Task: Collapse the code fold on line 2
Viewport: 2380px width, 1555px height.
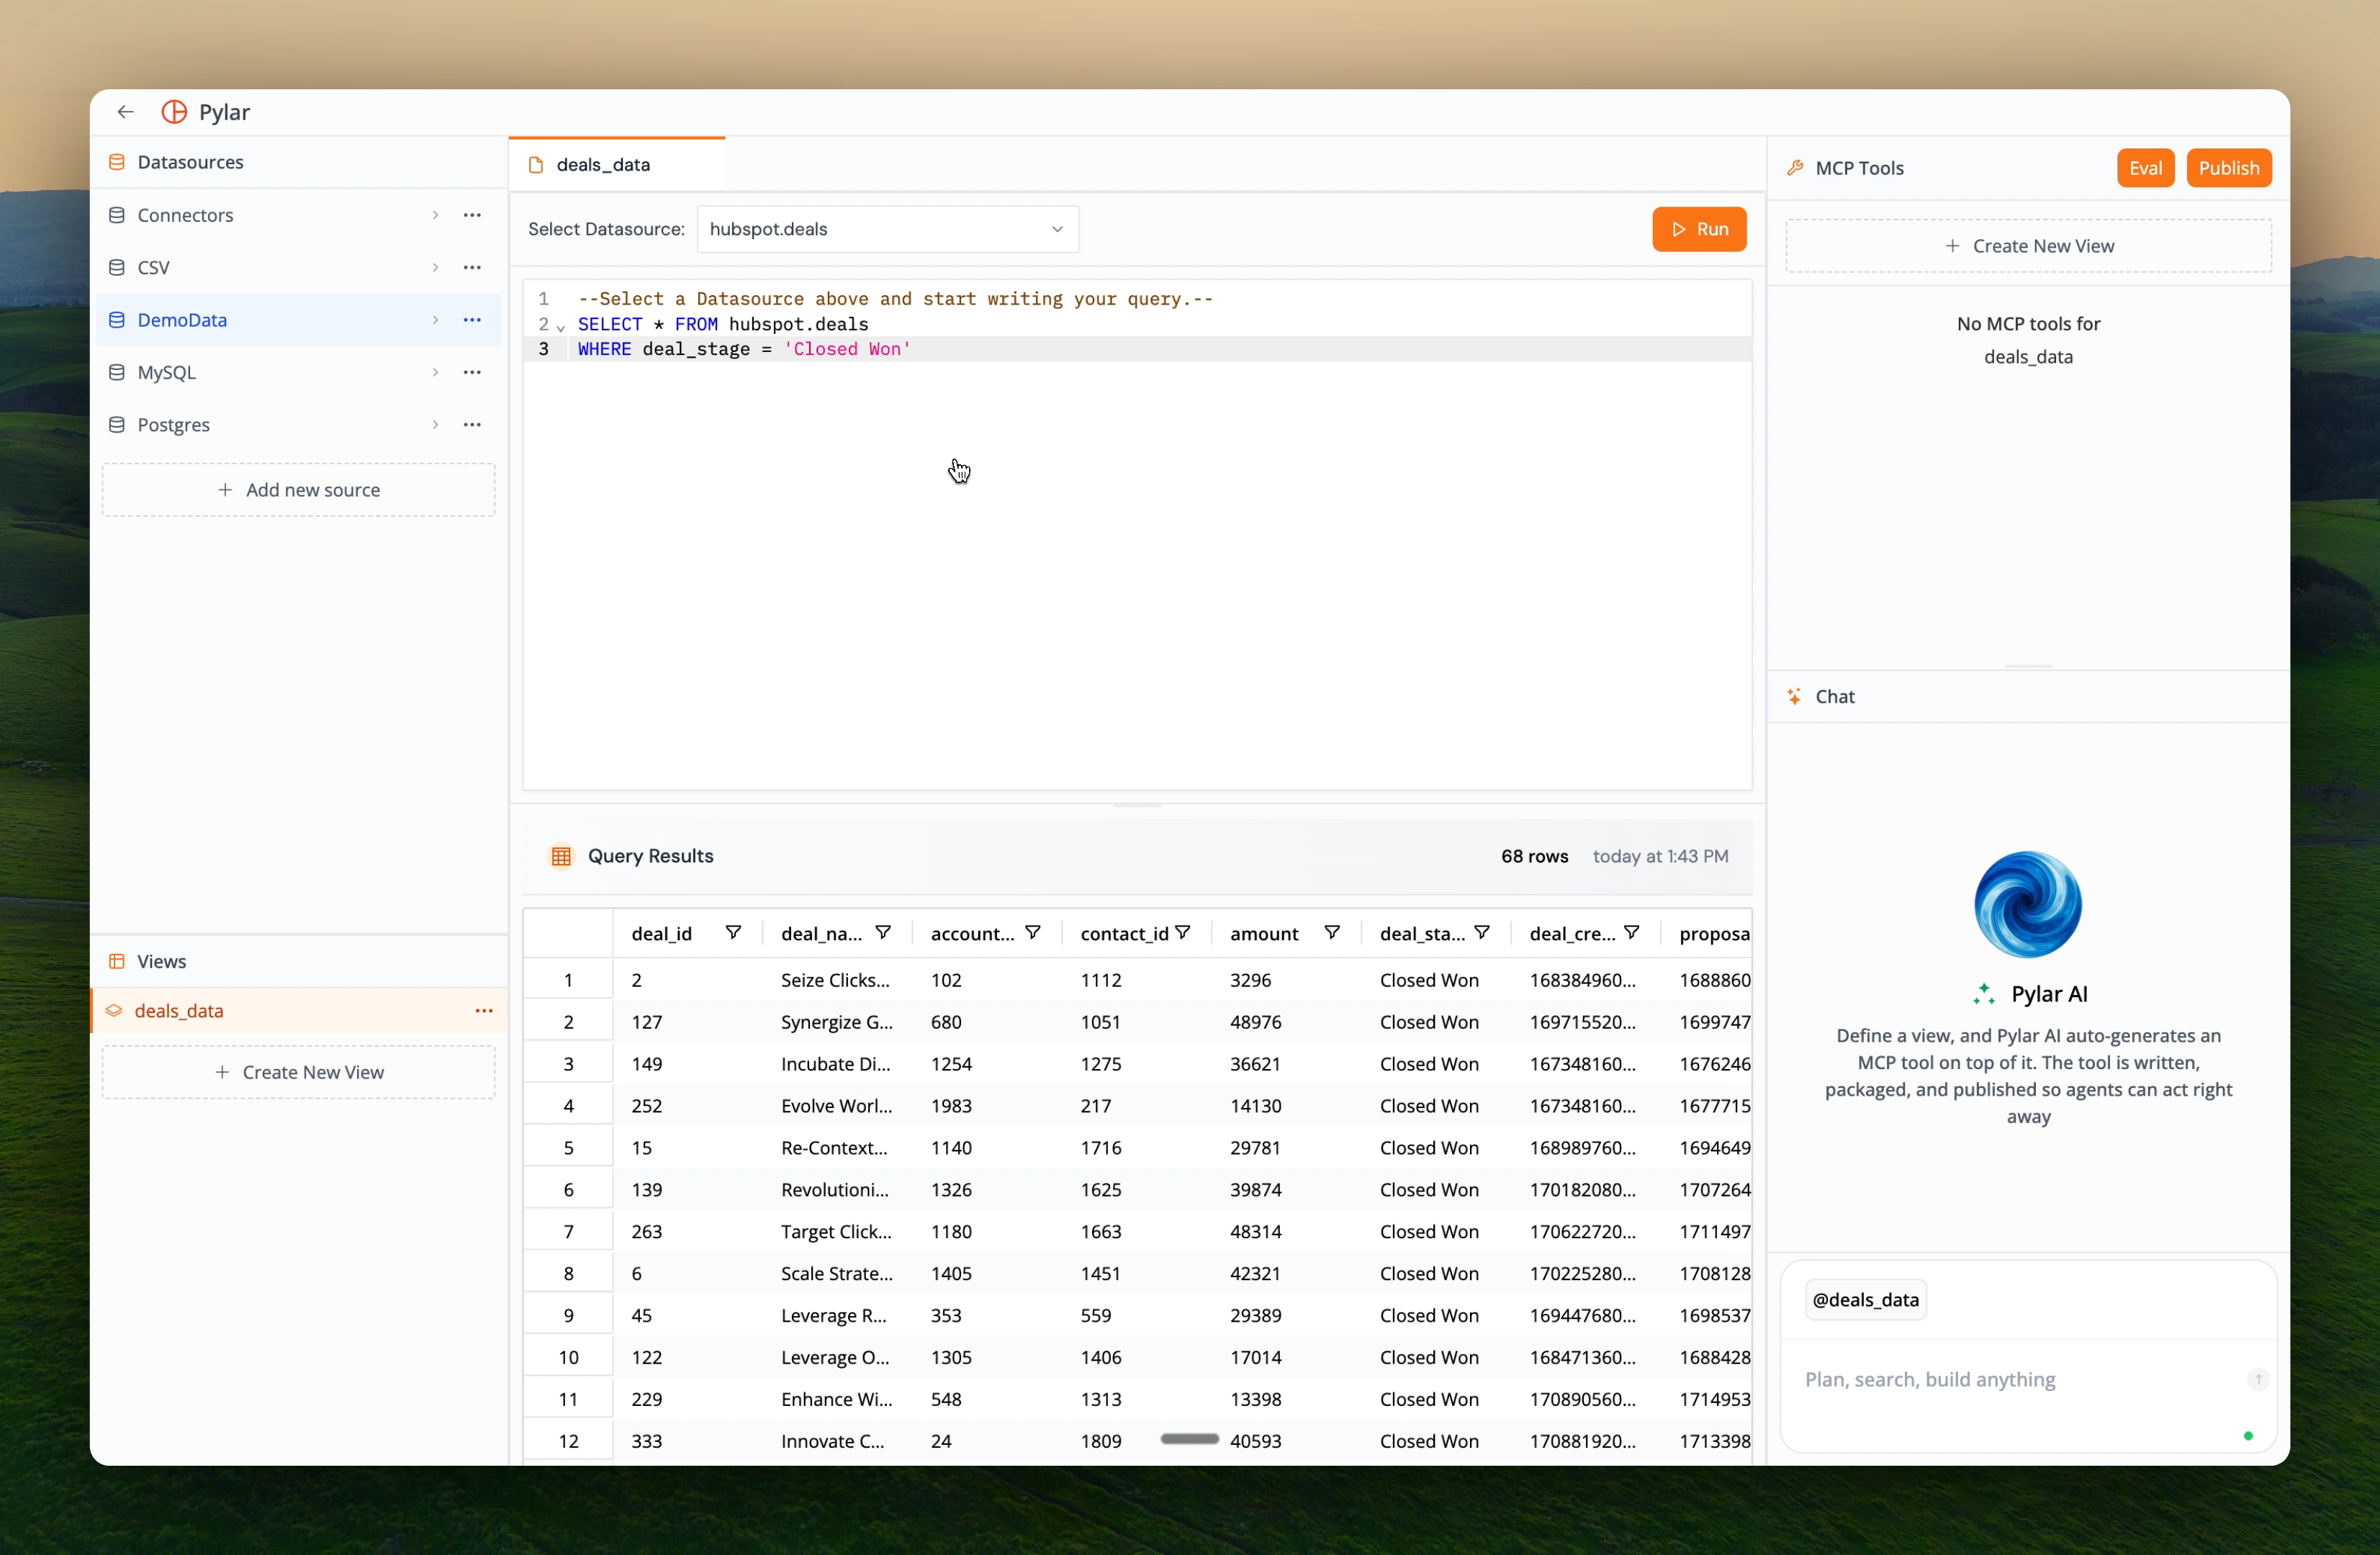Action: (x=560, y=327)
